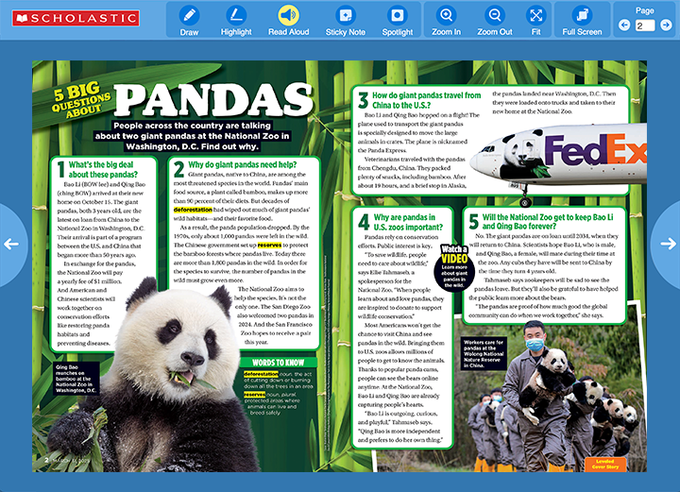Flip to next page via right-side arrow

pos(669,244)
